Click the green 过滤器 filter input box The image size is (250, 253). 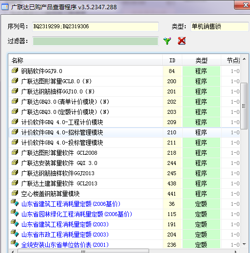(96, 41)
